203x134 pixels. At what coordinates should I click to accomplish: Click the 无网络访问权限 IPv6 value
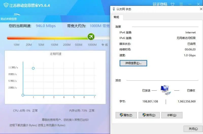(x=186, y=38)
